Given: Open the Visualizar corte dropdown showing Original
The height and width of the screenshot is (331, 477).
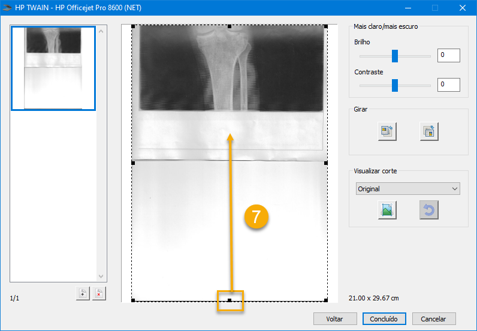Looking at the screenshot, I should click(407, 189).
